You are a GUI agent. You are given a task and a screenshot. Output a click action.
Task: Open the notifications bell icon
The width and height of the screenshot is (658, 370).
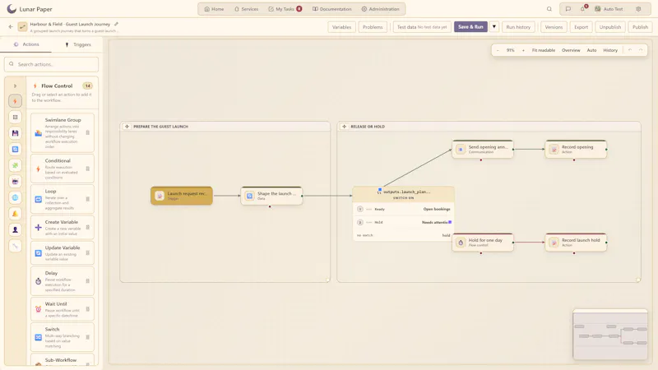(583, 9)
